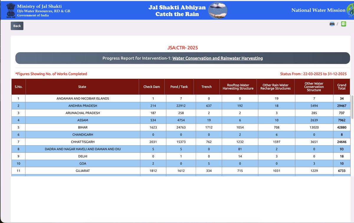Click the Ministry of Jal Shakti heading

40,6
